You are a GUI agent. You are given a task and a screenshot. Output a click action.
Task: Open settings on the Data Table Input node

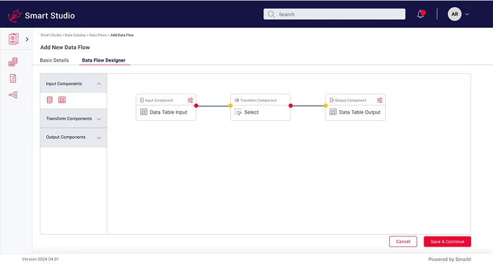(x=190, y=100)
